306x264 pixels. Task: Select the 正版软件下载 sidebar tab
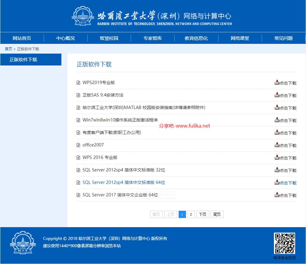(x=31, y=60)
